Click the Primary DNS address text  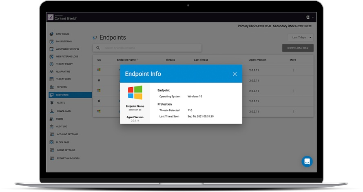tap(255, 26)
